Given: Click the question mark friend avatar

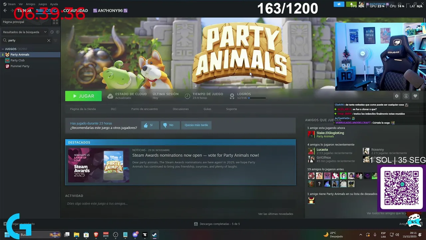Looking at the screenshot, I should pyautogui.click(x=319, y=184).
